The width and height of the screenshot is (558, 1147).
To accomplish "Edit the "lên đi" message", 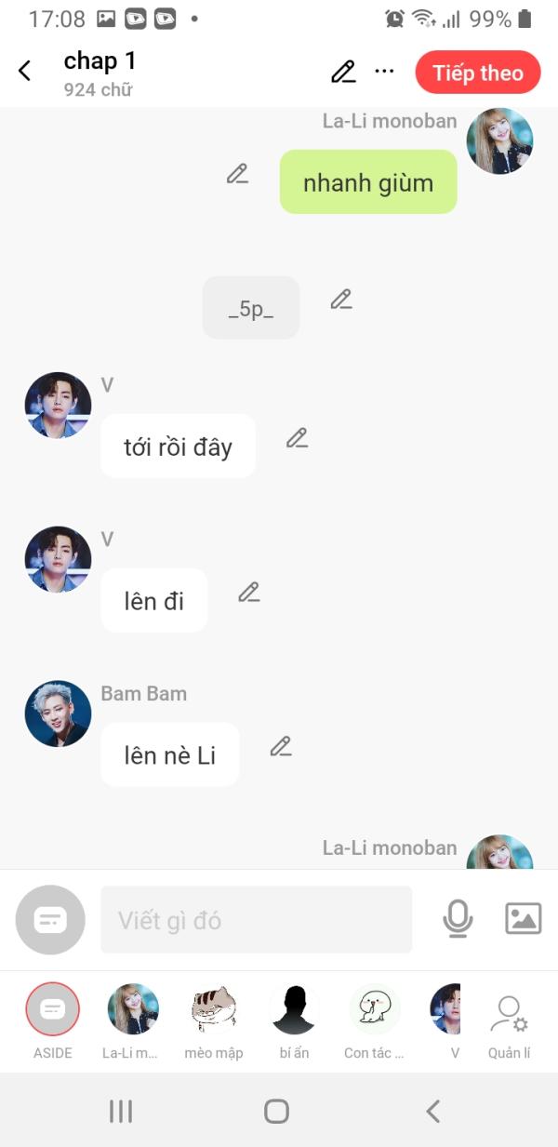I will point(248,593).
